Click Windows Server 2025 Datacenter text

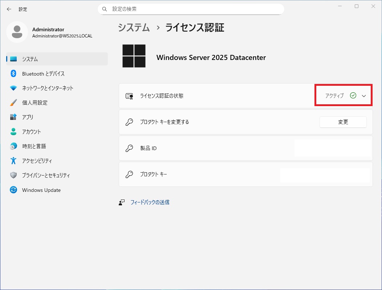pos(211,57)
